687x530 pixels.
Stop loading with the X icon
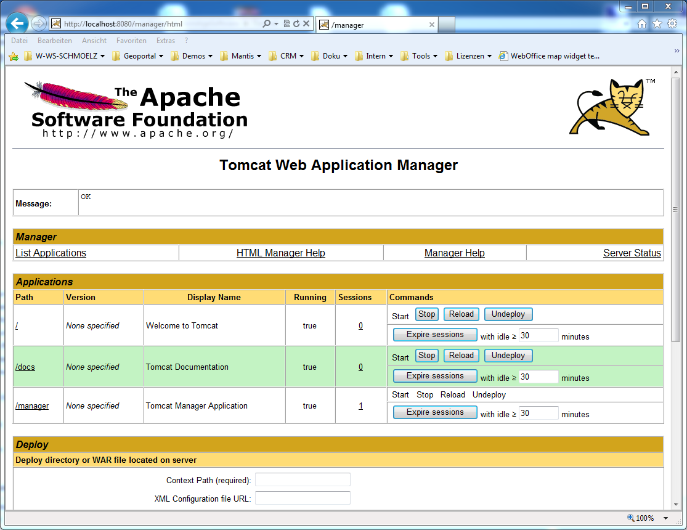pos(305,23)
